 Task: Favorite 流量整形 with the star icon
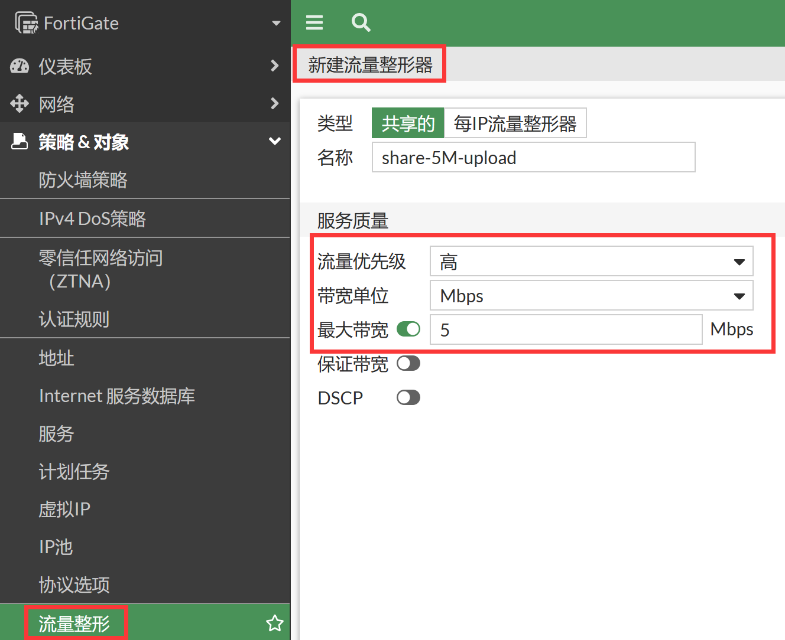(x=275, y=623)
